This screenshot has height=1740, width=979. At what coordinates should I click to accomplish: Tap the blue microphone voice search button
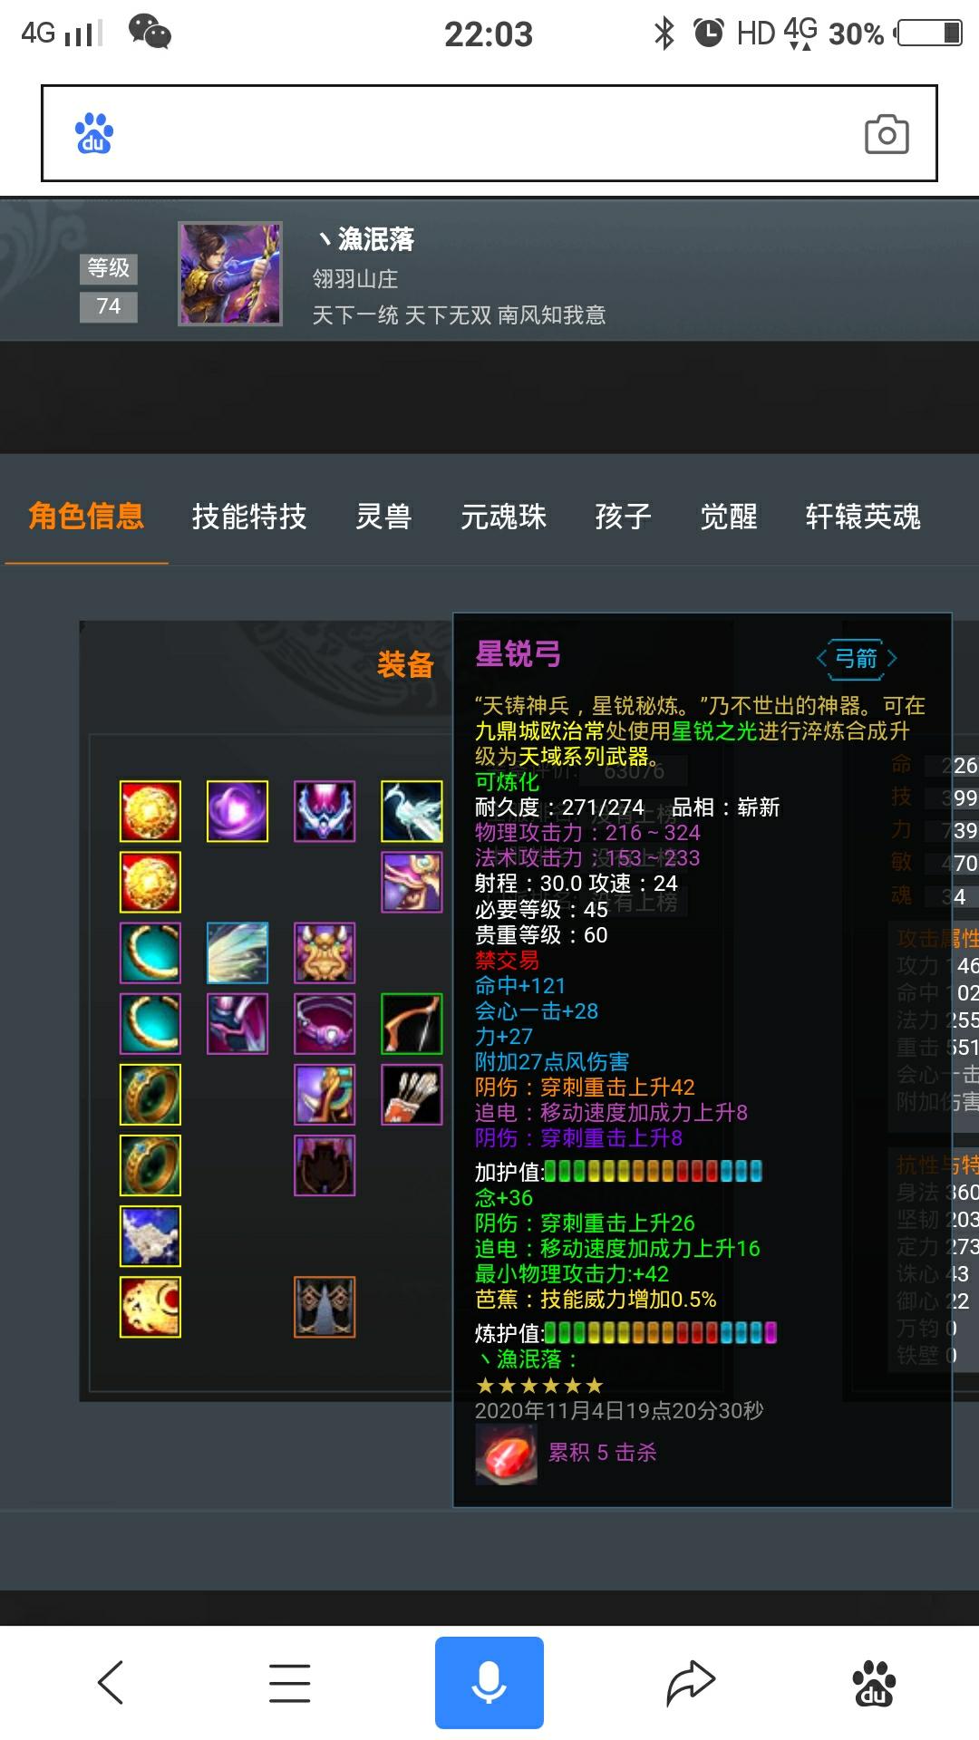[x=489, y=1683]
